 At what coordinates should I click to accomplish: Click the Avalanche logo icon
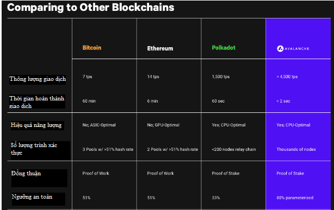[280, 49]
